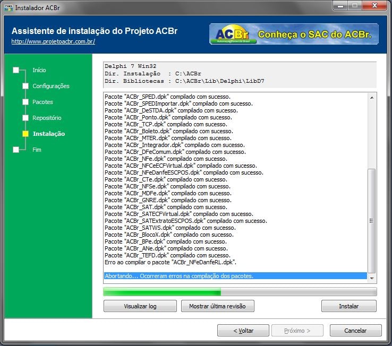Click the log scrollbar thumb
This screenshot has width=392, height=346.
[x=372, y=221]
